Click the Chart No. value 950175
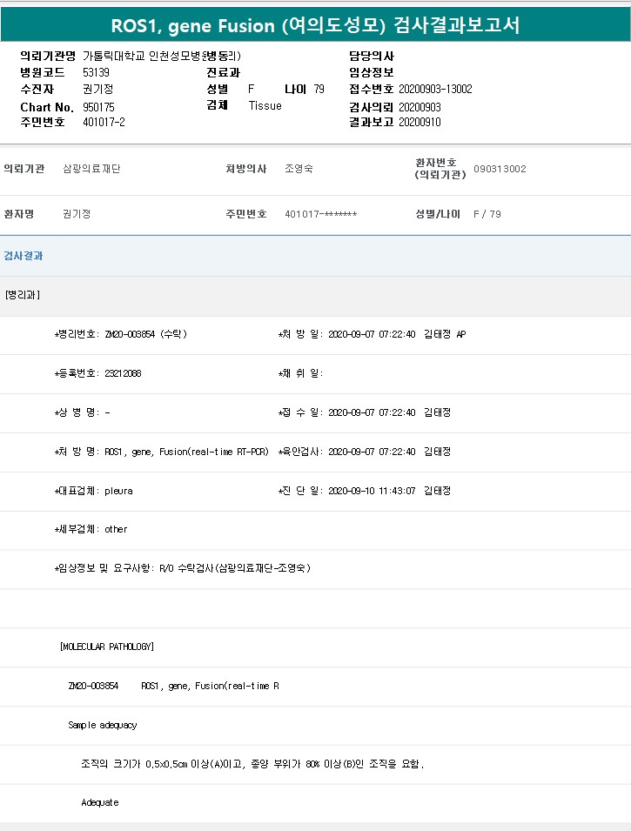The image size is (631, 831). [x=98, y=106]
